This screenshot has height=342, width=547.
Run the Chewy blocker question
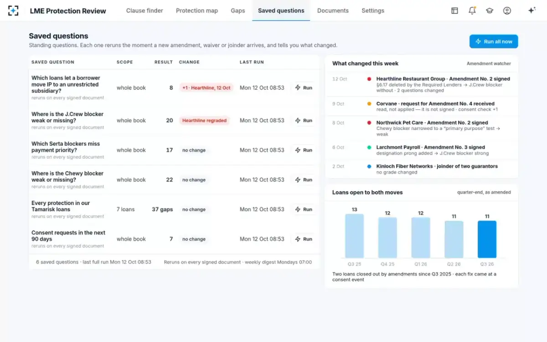[304, 180]
